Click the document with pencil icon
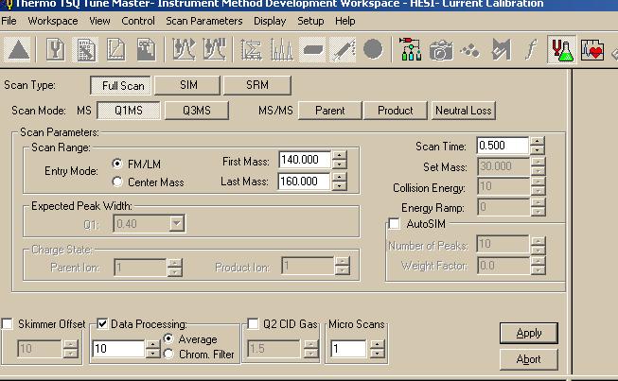 pos(115,50)
